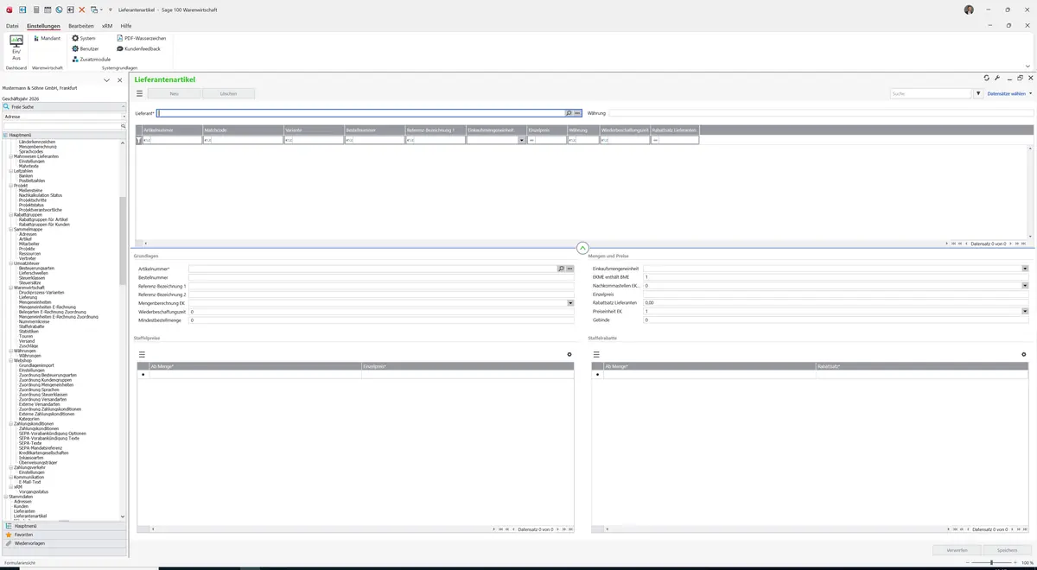Viewport: 1037px width, 570px height.
Task: Select Rabattgruppen für Artikel in the tree
Action: [x=42, y=219]
